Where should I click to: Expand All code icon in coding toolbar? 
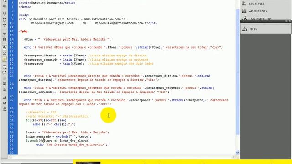[5, 25]
